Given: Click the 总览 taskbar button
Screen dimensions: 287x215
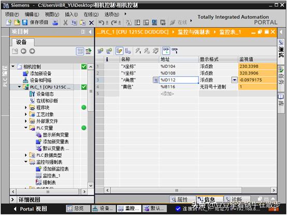Looking at the screenshot, I should pos(78,208).
